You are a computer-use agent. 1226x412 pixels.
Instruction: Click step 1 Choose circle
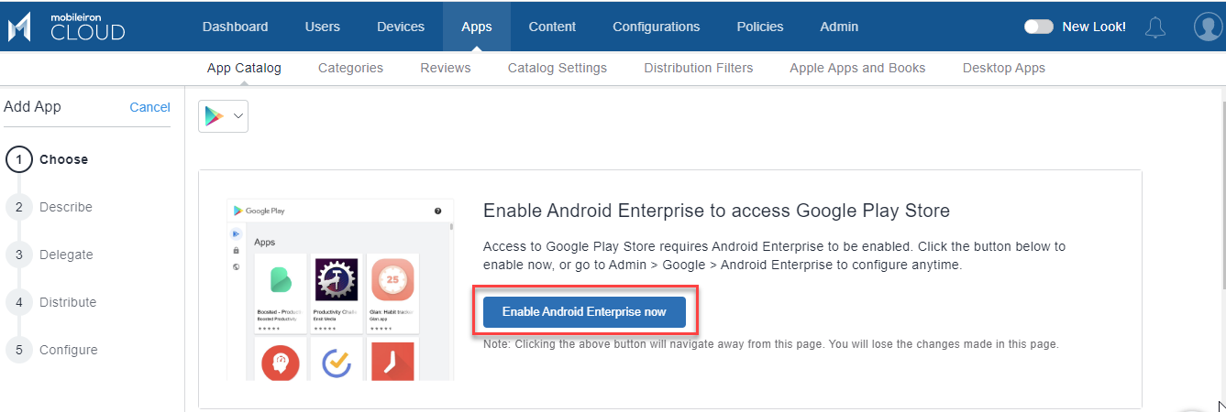pos(19,159)
